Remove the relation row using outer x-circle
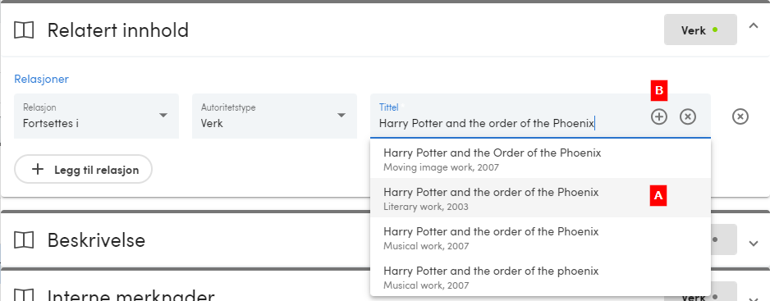 [740, 116]
